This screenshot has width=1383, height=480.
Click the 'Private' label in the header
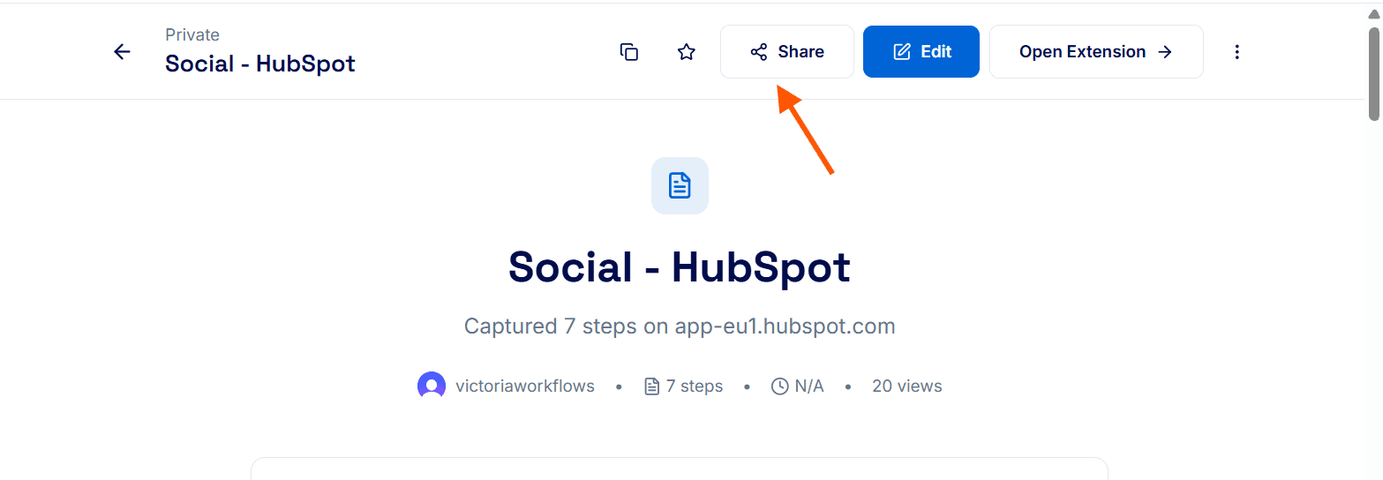coord(192,35)
